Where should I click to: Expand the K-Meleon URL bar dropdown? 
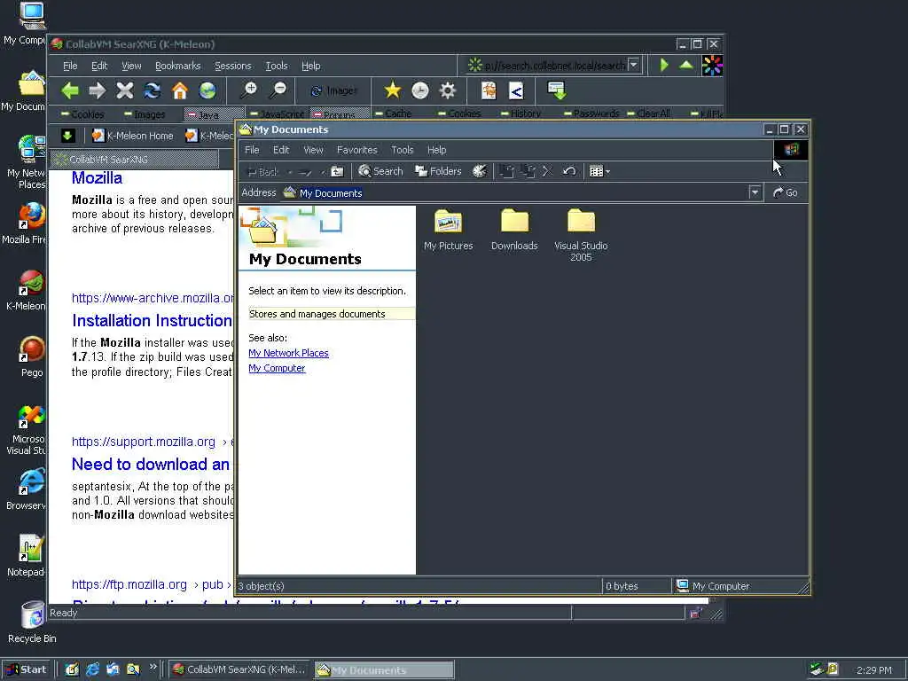(x=633, y=65)
